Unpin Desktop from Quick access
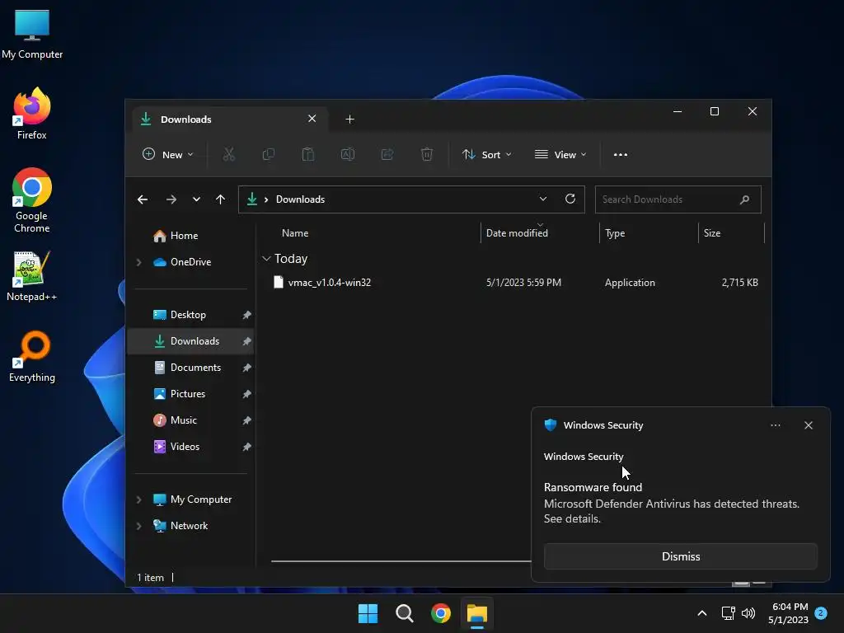Viewport: 844px width, 633px height. pos(246,315)
